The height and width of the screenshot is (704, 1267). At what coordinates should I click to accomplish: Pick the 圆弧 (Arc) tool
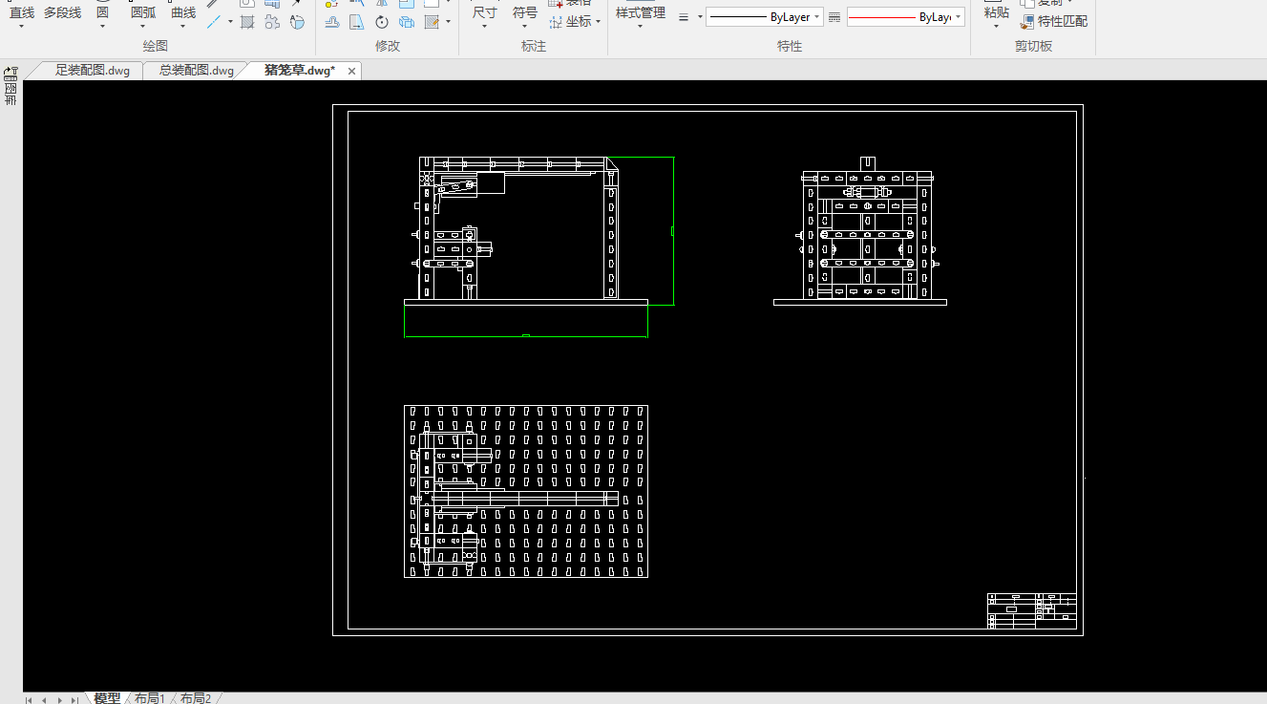coord(143,13)
